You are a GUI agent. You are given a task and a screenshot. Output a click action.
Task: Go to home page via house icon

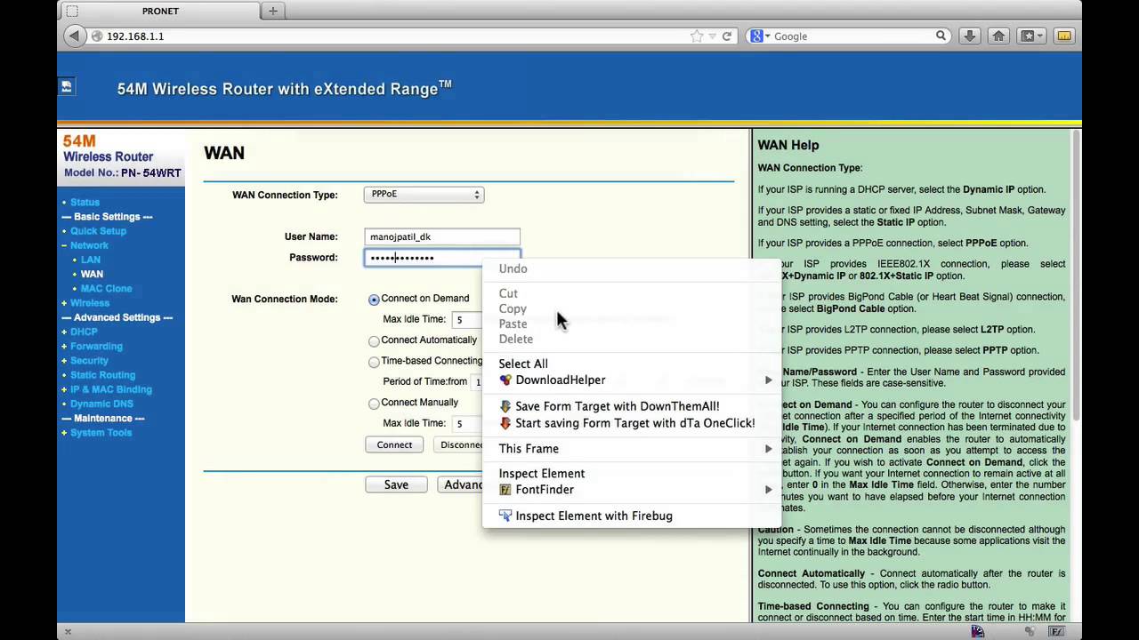(x=998, y=36)
